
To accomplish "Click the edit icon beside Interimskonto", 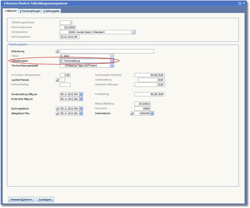I will click(x=132, y=113).
